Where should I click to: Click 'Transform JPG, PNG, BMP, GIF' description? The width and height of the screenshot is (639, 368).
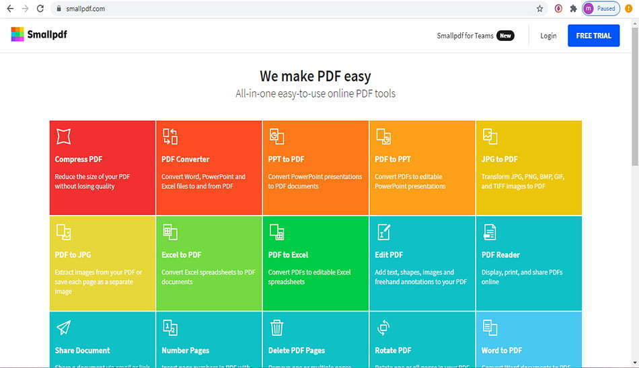pyautogui.click(x=523, y=181)
